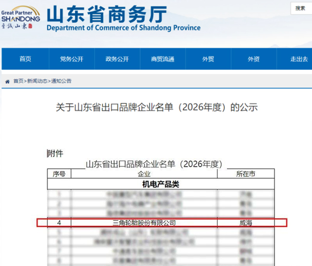Screen dimensions: 312x266
Task: Follow the 新闻动态 breadcrumb link
Action: click(x=37, y=81)
